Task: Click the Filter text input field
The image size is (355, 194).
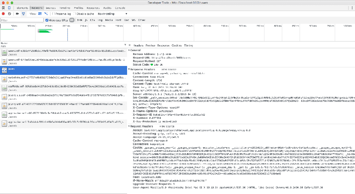Action: (x=21, y=20)
